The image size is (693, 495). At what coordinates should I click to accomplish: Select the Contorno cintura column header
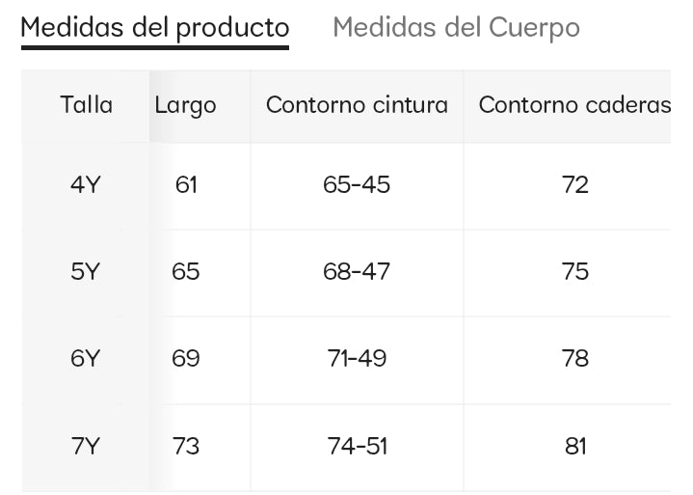coord(357,105)
